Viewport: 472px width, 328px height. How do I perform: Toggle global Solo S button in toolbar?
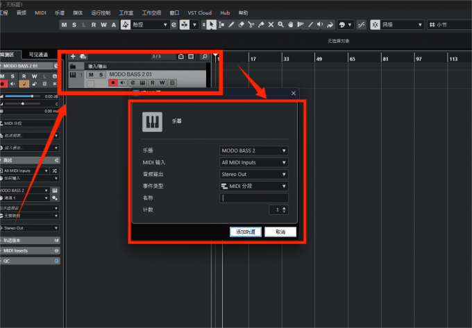click(74, 25)
